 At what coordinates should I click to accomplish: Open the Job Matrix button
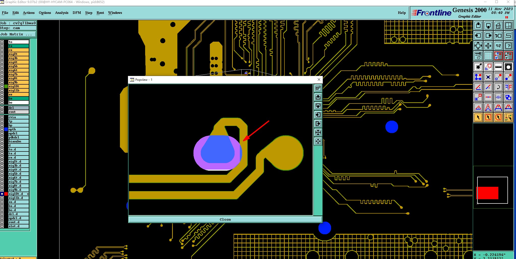(18, 34)
